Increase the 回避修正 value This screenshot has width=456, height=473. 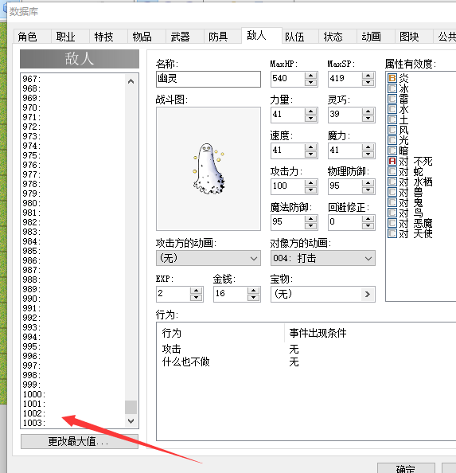[368, 219]
